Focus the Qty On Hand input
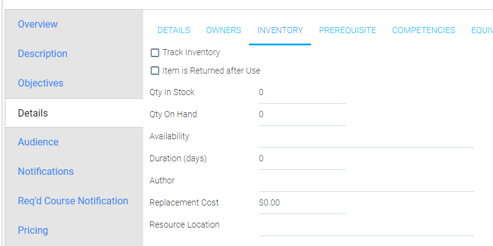Image resolution: width=493 pixels, height=246 pixels. [302, 115]
